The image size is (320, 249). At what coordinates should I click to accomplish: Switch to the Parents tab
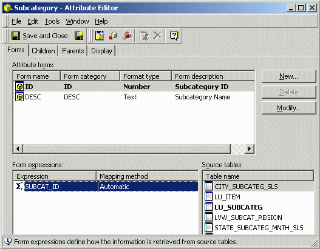[73, 51]
